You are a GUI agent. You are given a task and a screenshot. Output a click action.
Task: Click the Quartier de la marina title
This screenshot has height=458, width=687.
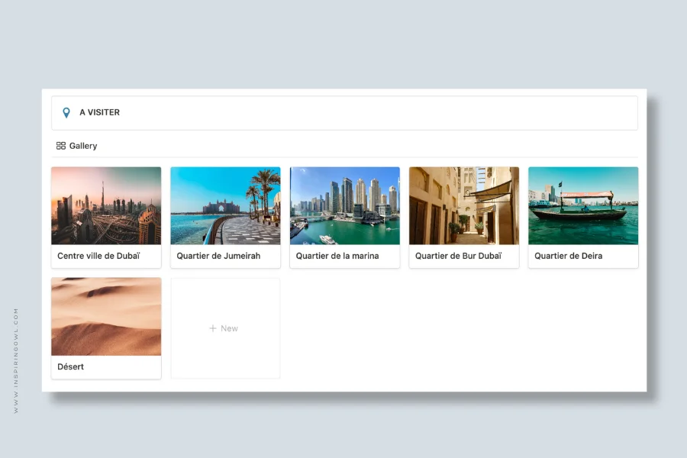pyautogui.click(x=337, y=256)
